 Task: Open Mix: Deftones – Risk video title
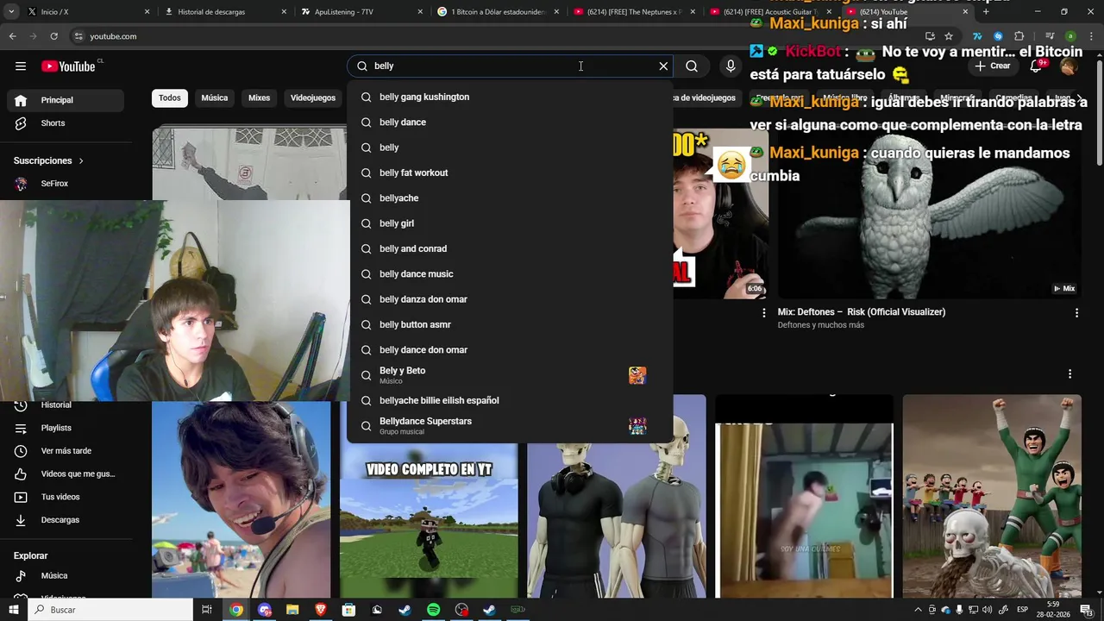pos(862,312)
